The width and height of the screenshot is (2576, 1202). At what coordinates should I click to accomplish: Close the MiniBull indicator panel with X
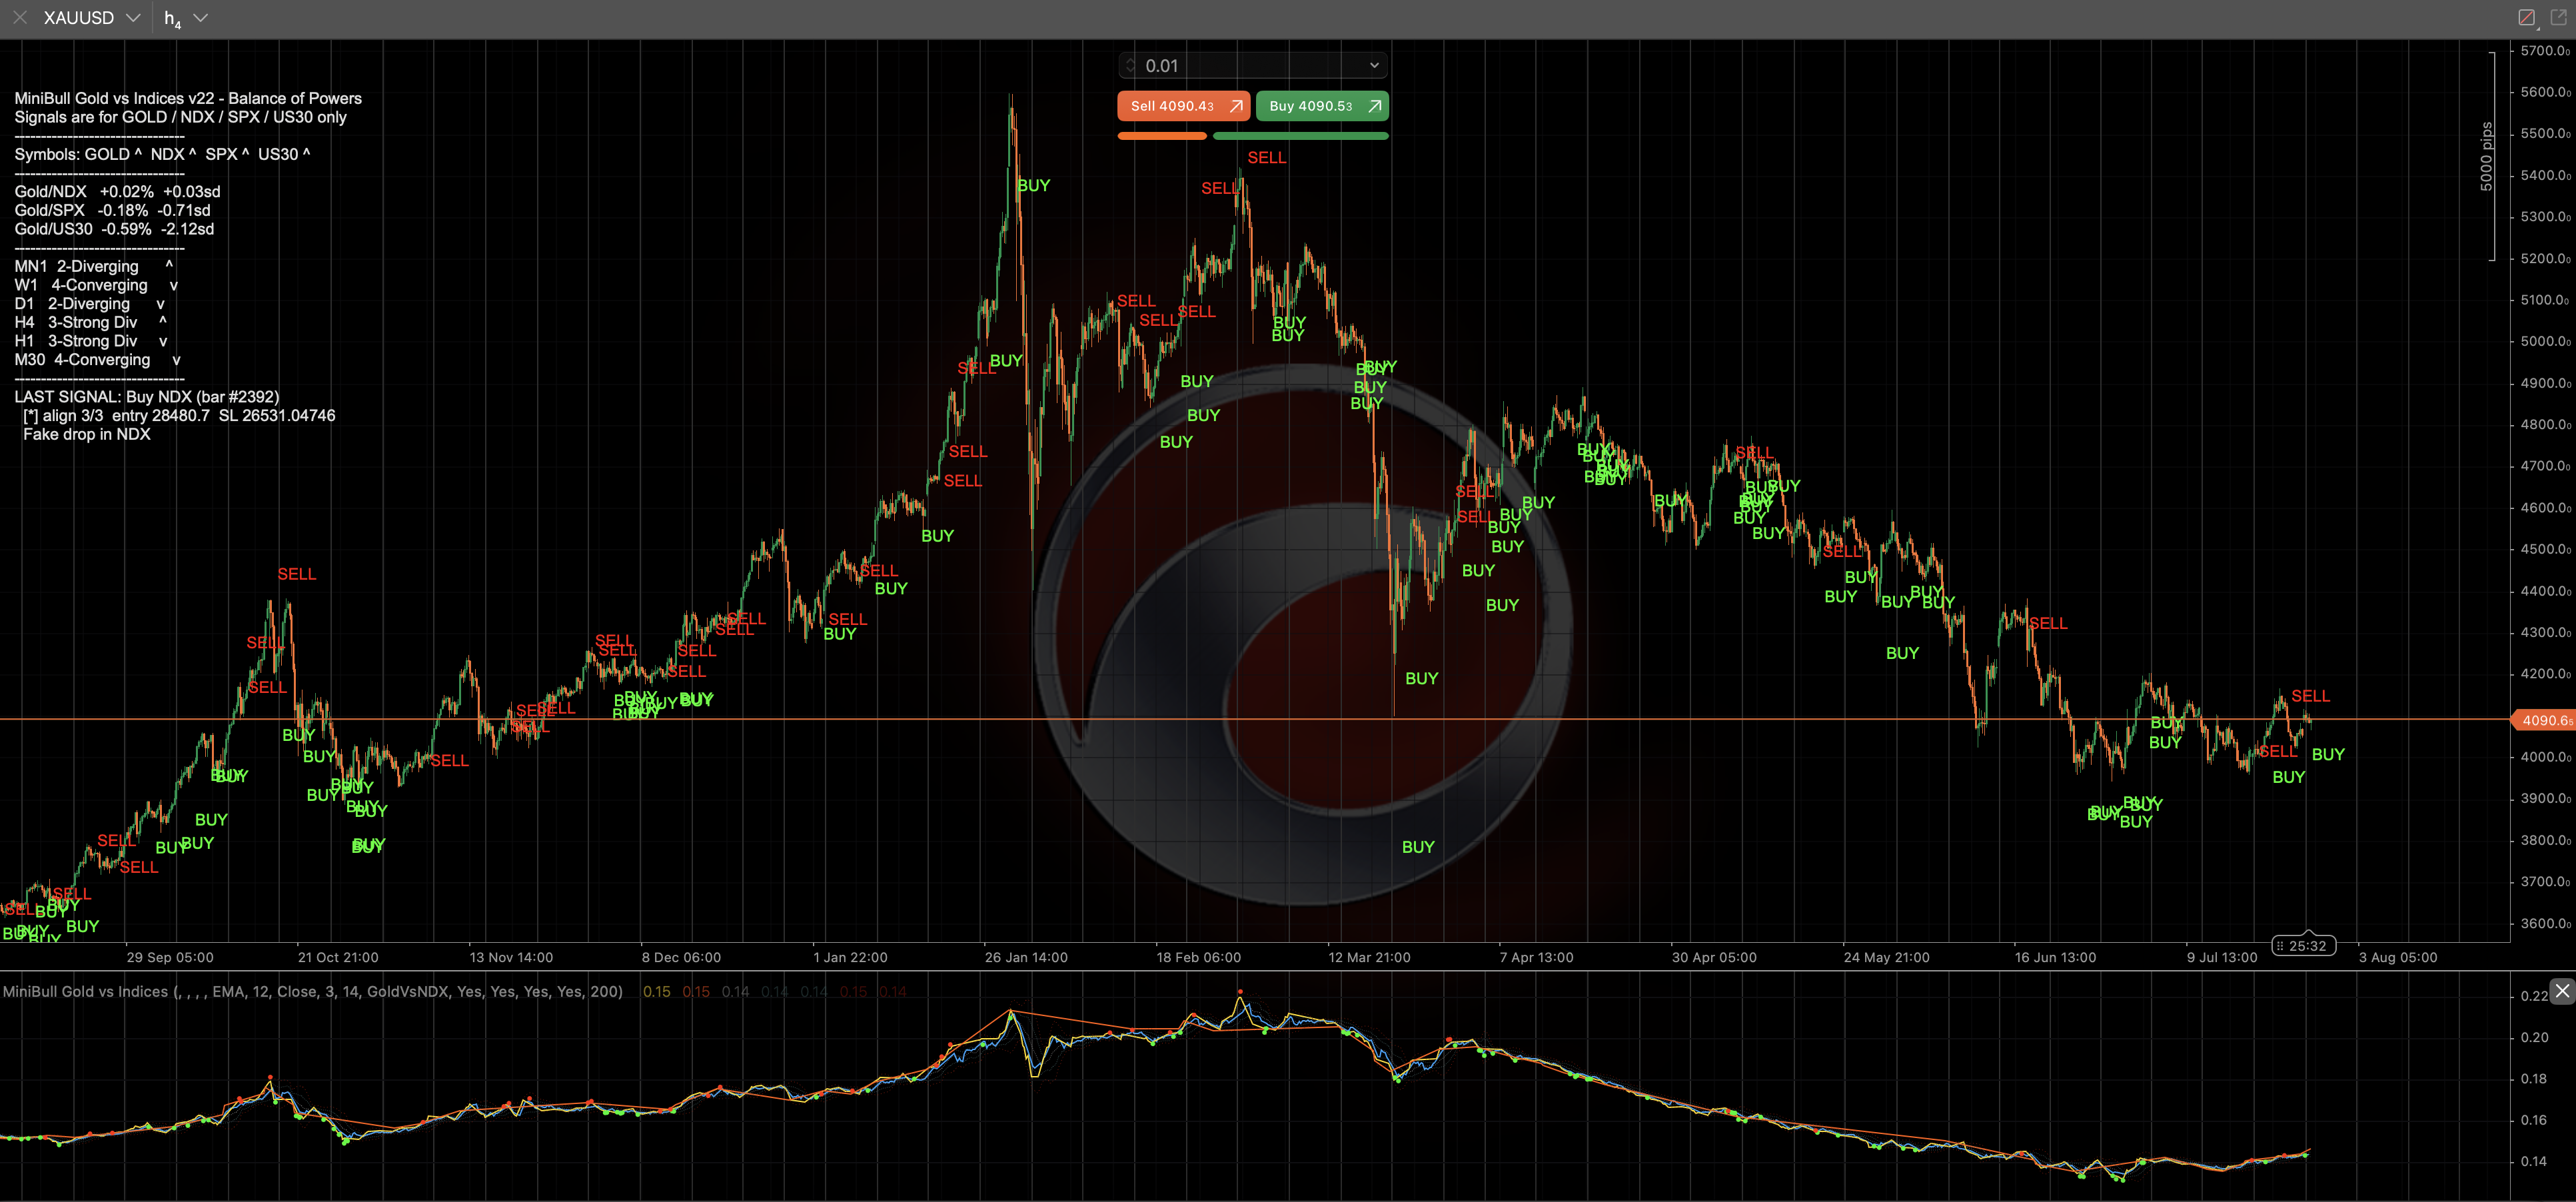(2561, 991)
